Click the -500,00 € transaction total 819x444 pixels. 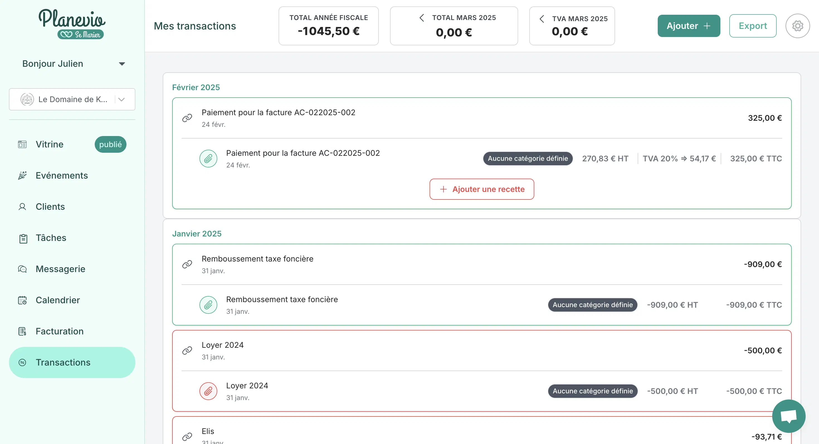point(763,351)
